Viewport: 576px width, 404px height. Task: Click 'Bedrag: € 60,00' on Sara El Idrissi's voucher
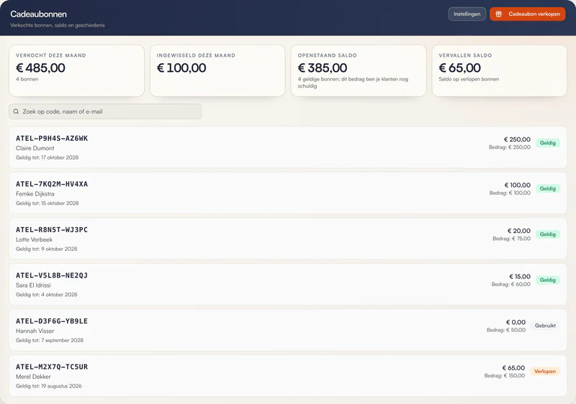(511, 285)
